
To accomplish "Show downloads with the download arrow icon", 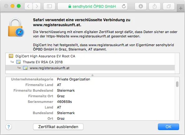I will [141, 6].
